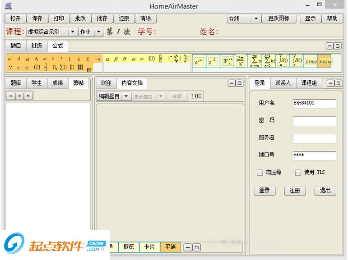This screenshot has height=260, width=348.
Task: Click the x button in clipboard panel
Action: click(x=11, y=96)
